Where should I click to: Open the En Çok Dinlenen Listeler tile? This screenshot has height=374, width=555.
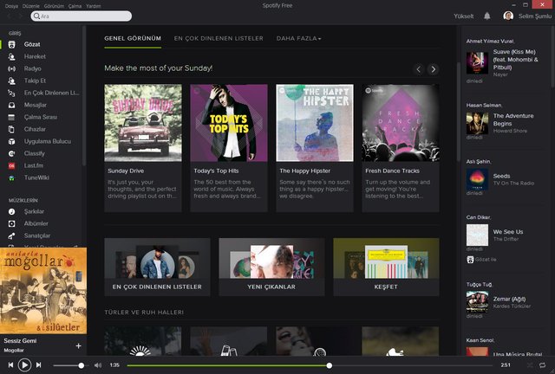point(157,267)
